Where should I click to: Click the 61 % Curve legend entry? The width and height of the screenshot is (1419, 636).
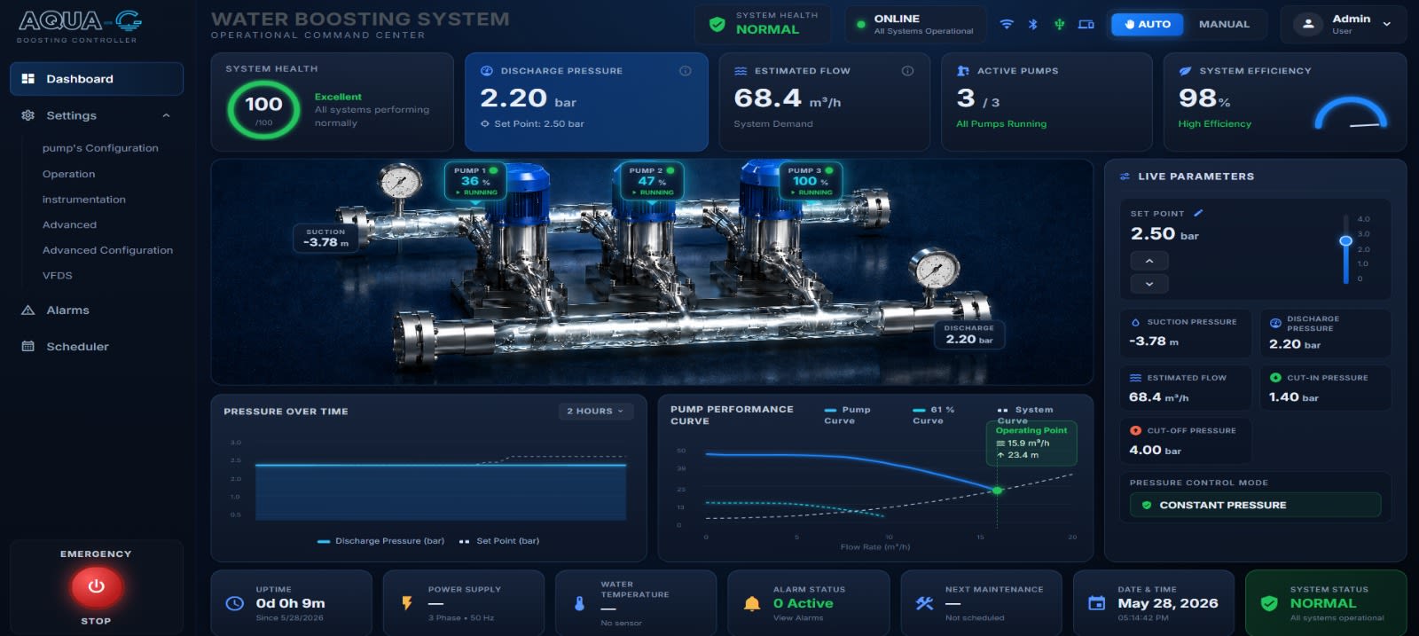point(934,415)
